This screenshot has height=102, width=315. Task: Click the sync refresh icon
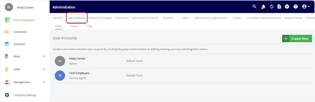click(272, 7)
